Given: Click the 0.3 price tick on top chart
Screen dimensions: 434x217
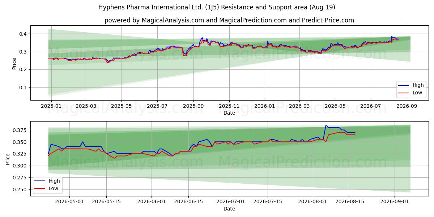Looking at the screenshot, I should coord(24,52).
